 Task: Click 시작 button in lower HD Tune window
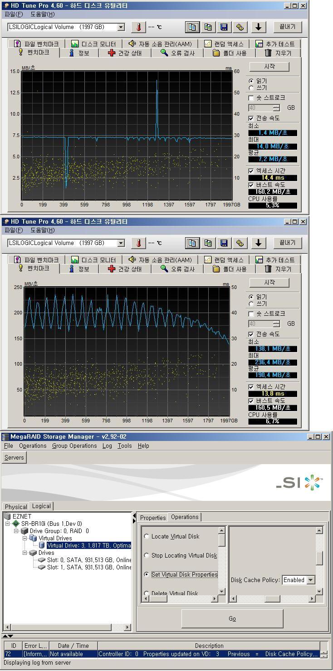coord(269,283)
